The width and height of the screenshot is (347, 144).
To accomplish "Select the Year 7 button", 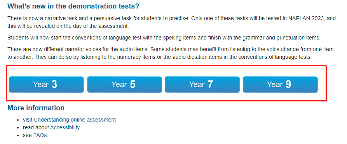I will pyautogui.click(x=202, y=84).
